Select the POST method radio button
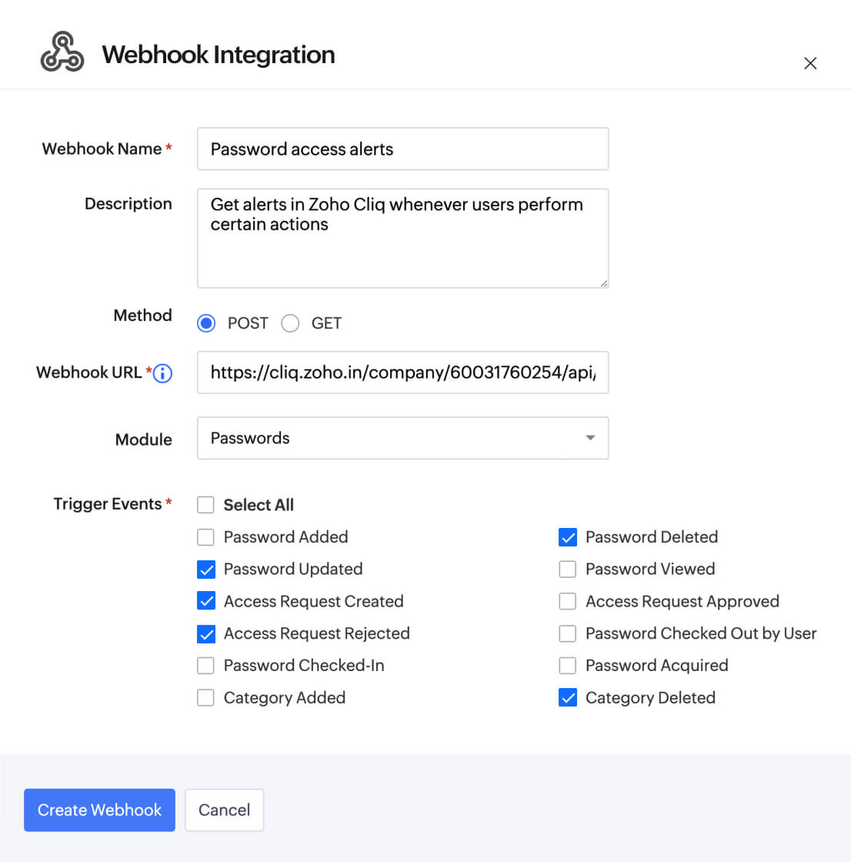 (x=206, y=323)
